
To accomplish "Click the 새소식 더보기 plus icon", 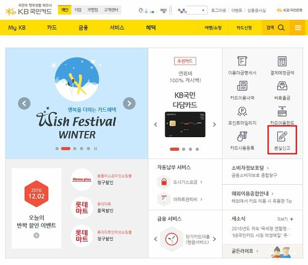I will (291, 219).
